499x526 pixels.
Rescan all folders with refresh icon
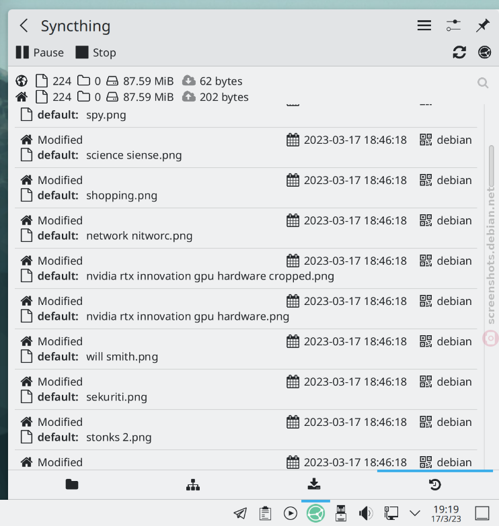click(x=459, y=52)
